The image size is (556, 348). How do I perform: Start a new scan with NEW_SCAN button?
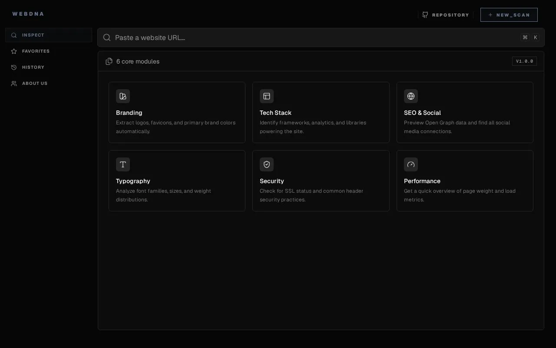point(509,15)
